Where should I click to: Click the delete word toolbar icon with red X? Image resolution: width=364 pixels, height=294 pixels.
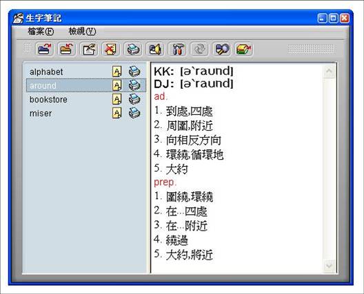[x=111, y=49]
